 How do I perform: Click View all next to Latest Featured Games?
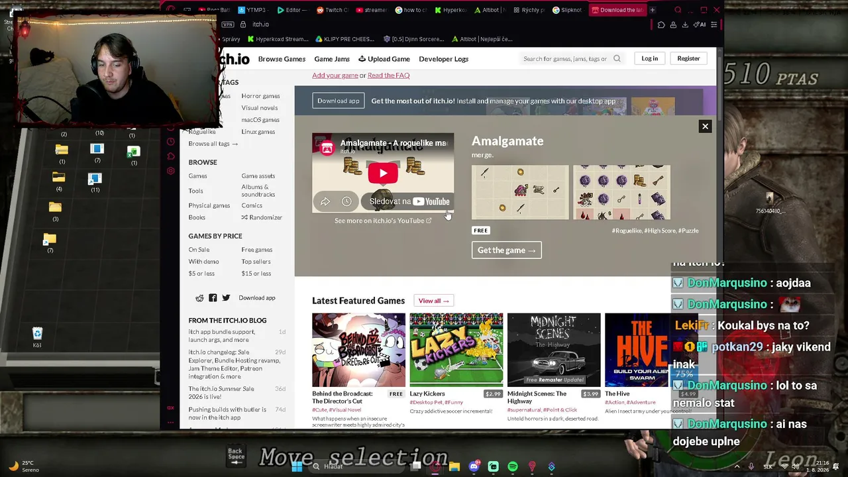(433, 301)
